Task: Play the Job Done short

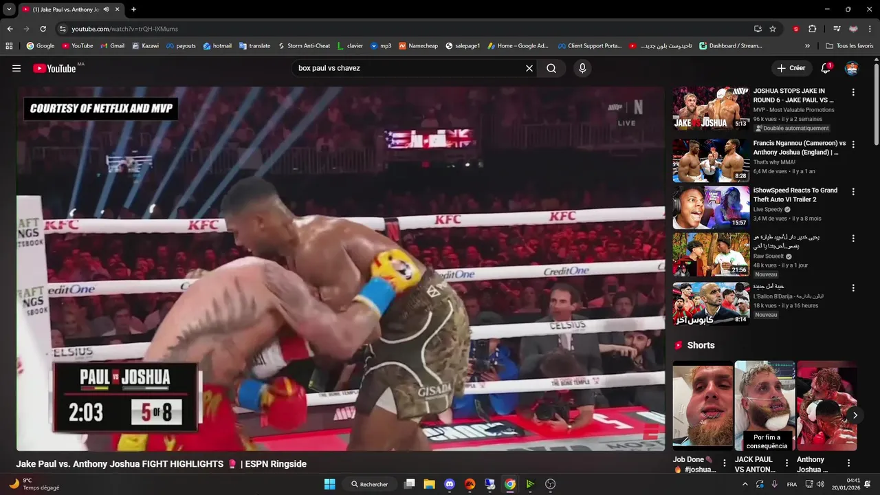Action: (x=703, y=406)
